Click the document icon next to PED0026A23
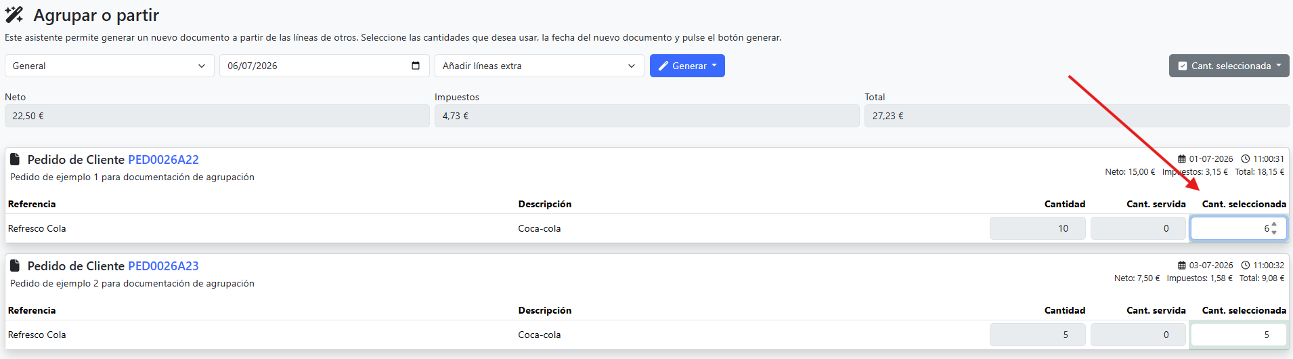 click(x=15, y=266)
